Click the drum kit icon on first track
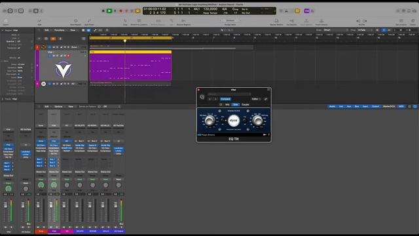The width and height of the screenshot is (419, 236). (x=44, y=47)
